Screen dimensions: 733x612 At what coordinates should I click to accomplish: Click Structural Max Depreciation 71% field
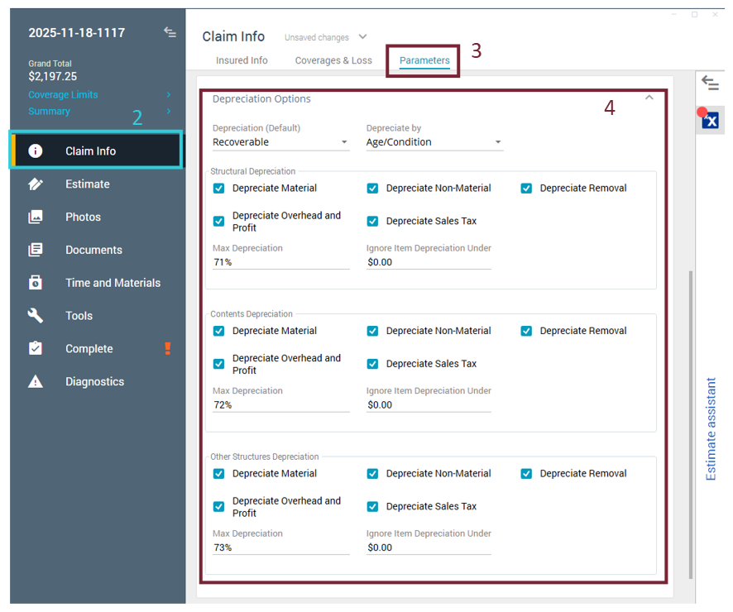[280, 262]
